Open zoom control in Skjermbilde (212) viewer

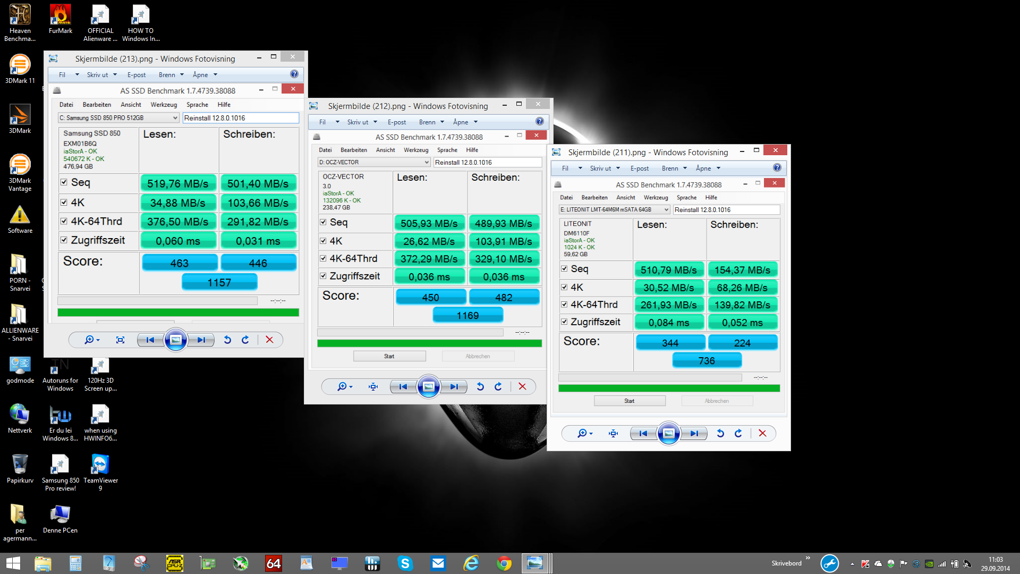345,387
